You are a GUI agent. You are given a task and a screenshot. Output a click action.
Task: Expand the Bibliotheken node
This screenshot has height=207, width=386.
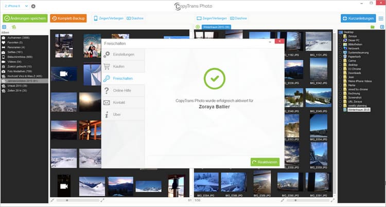(x=341, y=45)
